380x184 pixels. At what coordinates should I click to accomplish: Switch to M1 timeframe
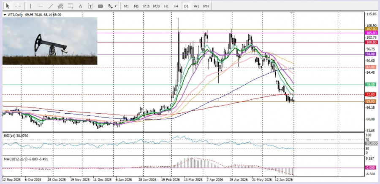(126, 6)
